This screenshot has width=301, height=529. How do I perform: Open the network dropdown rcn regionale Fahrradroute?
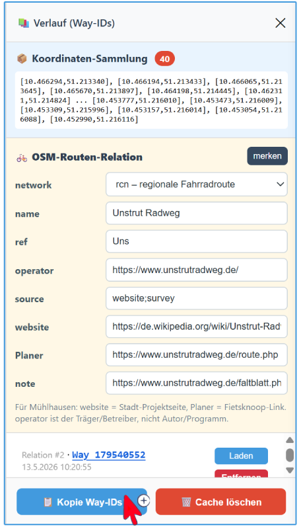click(x=197, y=184)
